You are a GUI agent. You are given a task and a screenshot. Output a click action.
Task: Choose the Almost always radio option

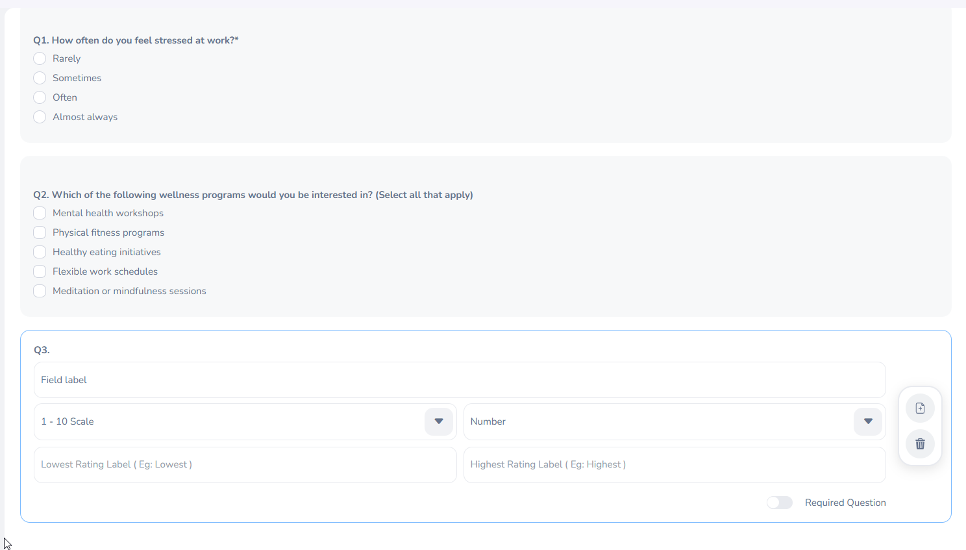point(40,117)
